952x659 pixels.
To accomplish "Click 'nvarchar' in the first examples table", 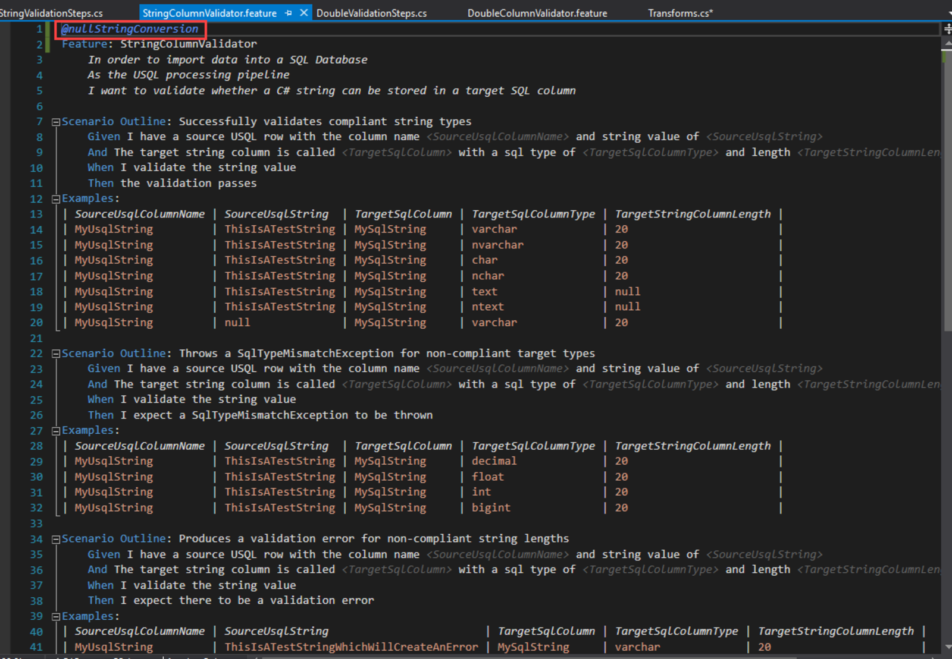I will tap(497, 245).
